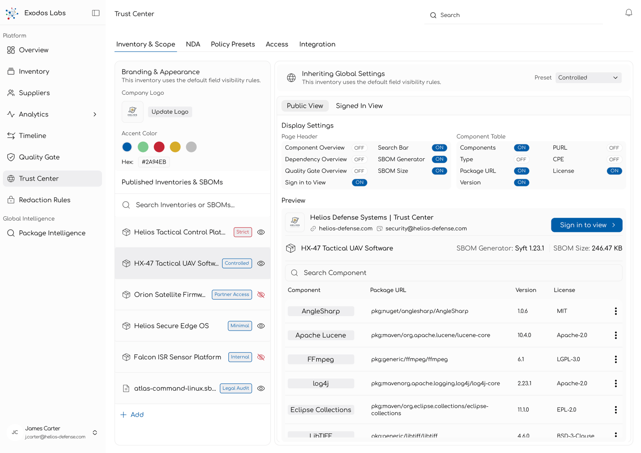Open the James Carter account switcher
This screenshot has height=453, width=641.
(95, 433)
